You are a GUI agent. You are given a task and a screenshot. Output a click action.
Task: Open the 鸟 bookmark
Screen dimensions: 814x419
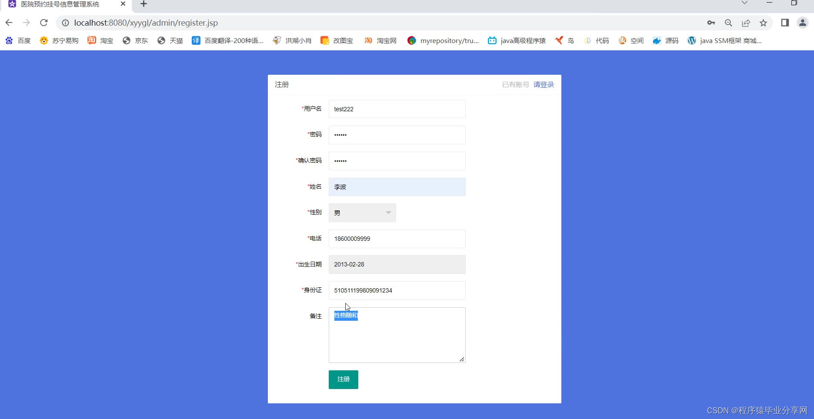565,40
